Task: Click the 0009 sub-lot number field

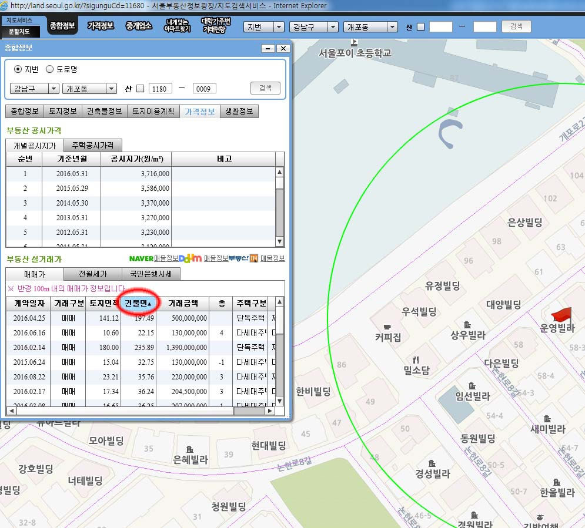Action: [x=204, y=89]
